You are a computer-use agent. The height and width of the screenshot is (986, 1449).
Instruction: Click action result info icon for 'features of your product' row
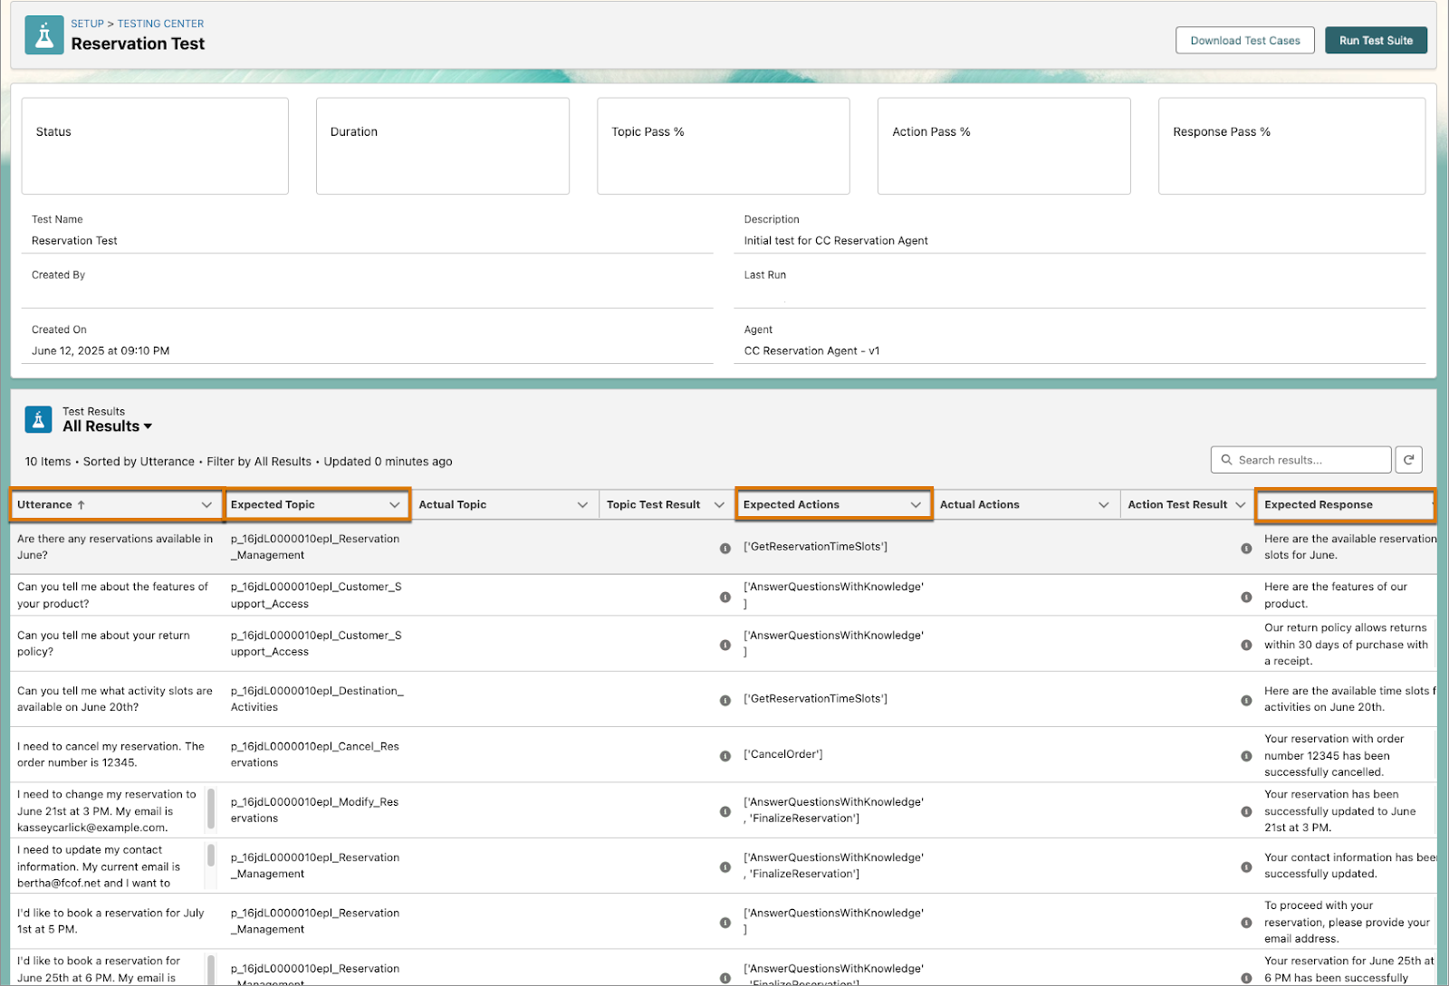click(x=1246, y=597)
